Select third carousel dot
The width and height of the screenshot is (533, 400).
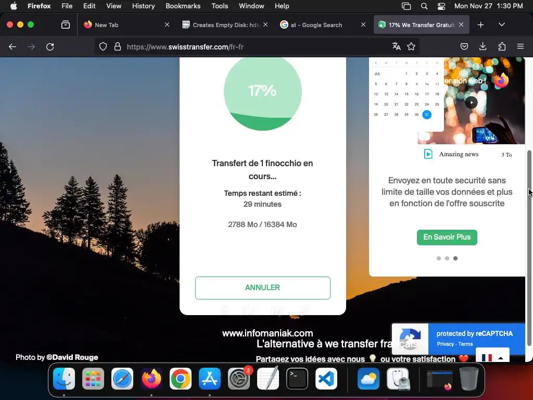455,258
